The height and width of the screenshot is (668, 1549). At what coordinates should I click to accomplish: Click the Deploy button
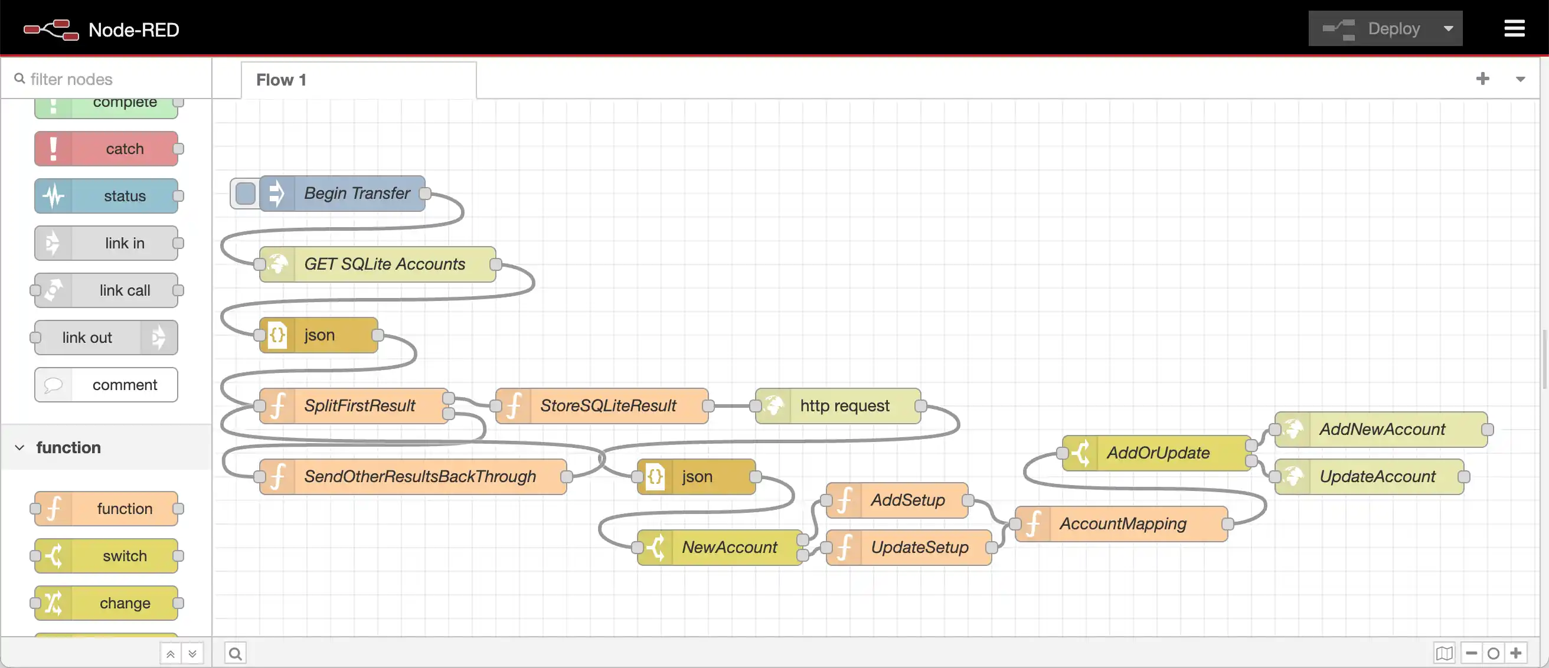(x=1393, y=28)
